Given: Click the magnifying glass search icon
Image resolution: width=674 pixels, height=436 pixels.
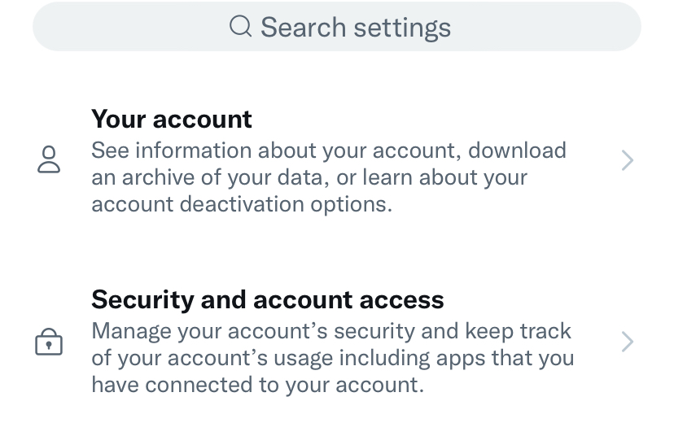Looking at the screenshot, I should [240, 26].
